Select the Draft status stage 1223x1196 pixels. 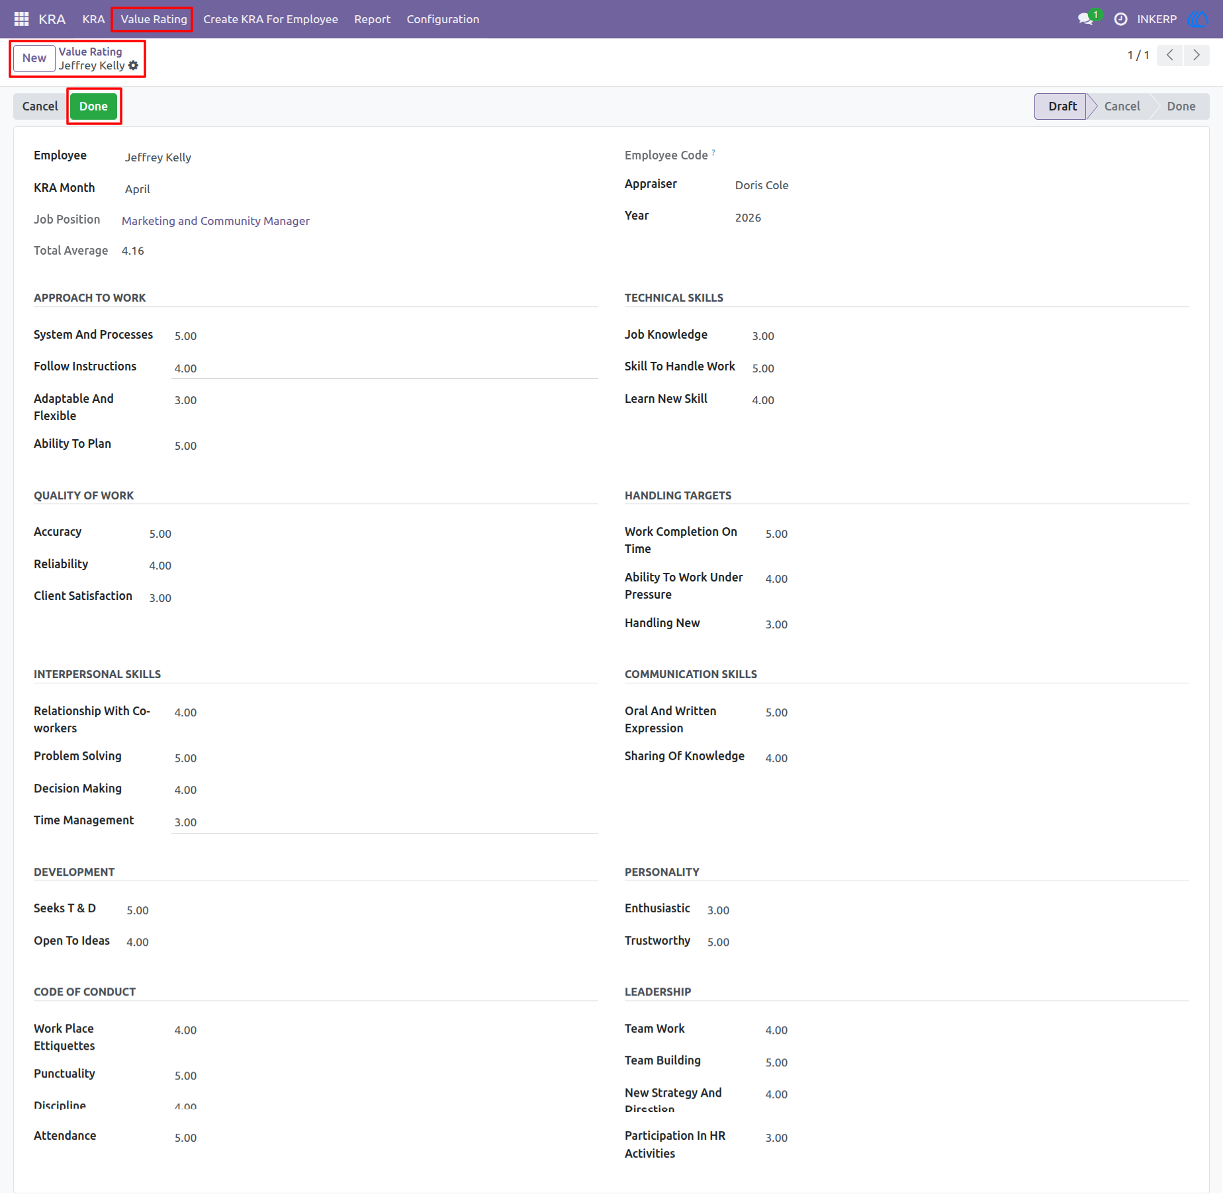tap(1061, 107)
